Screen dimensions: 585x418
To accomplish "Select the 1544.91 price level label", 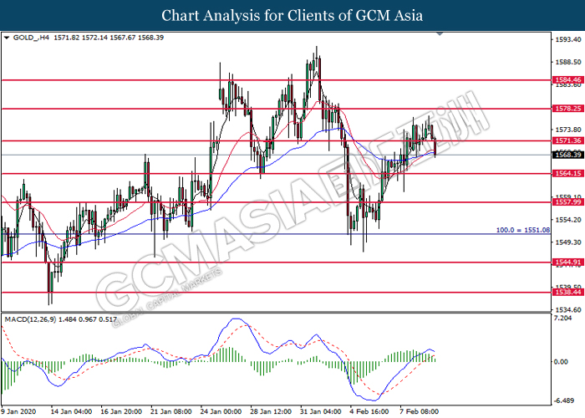I will click(567, 262).
